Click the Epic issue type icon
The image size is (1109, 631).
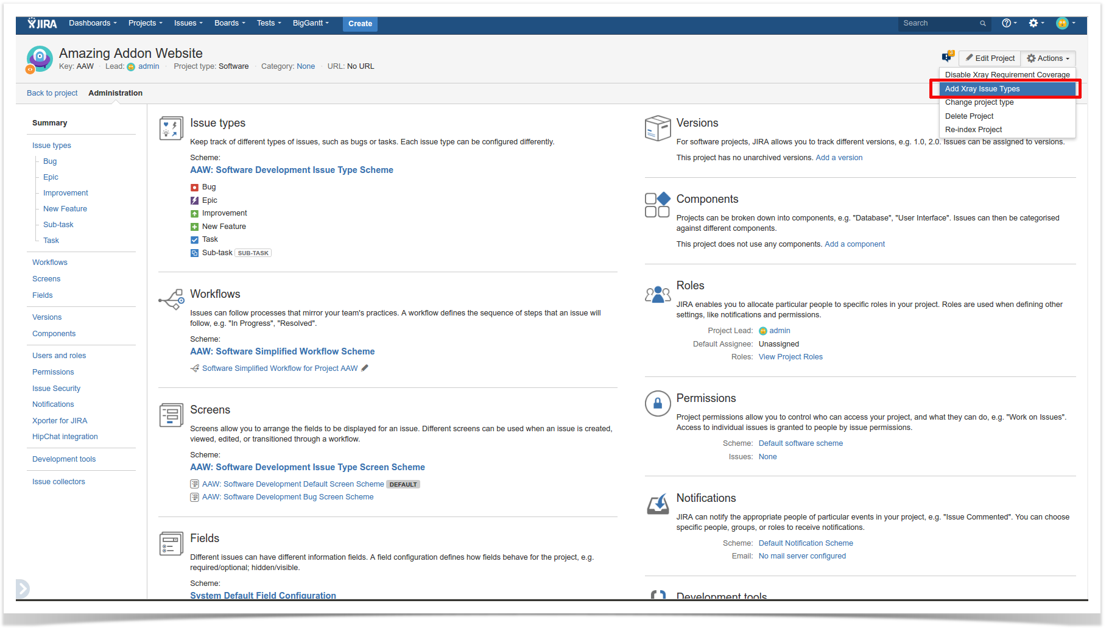(194, 200)
